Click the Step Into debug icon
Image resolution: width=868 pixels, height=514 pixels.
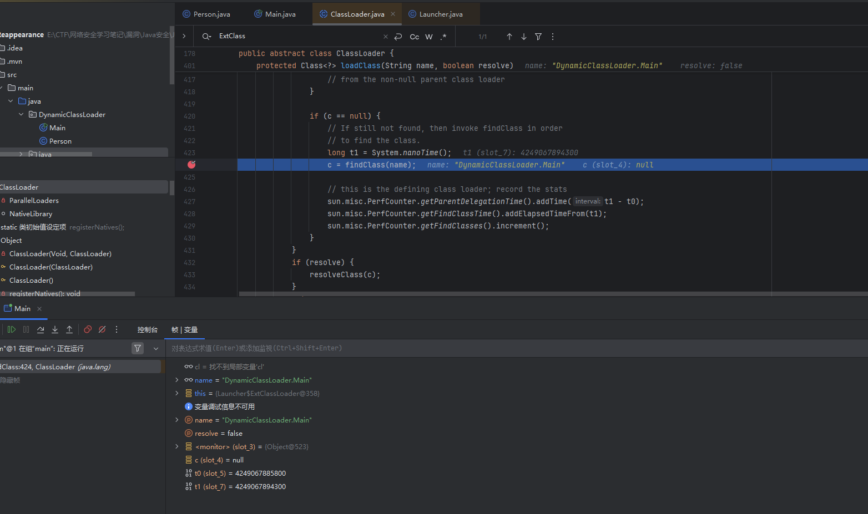click(55, 329)
